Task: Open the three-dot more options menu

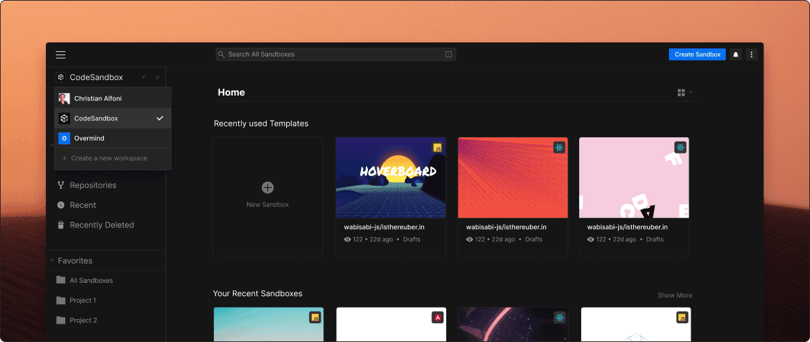Action: click(x=751, y=55)
